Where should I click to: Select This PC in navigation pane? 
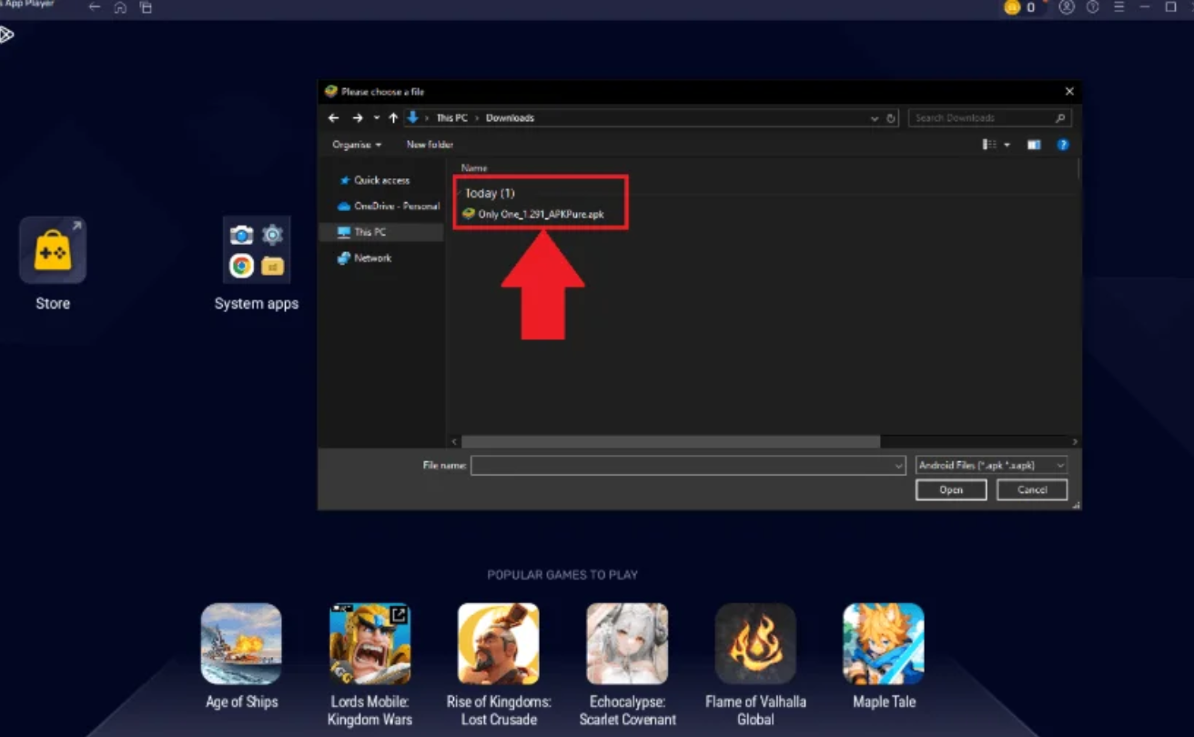tap(381, 232)
